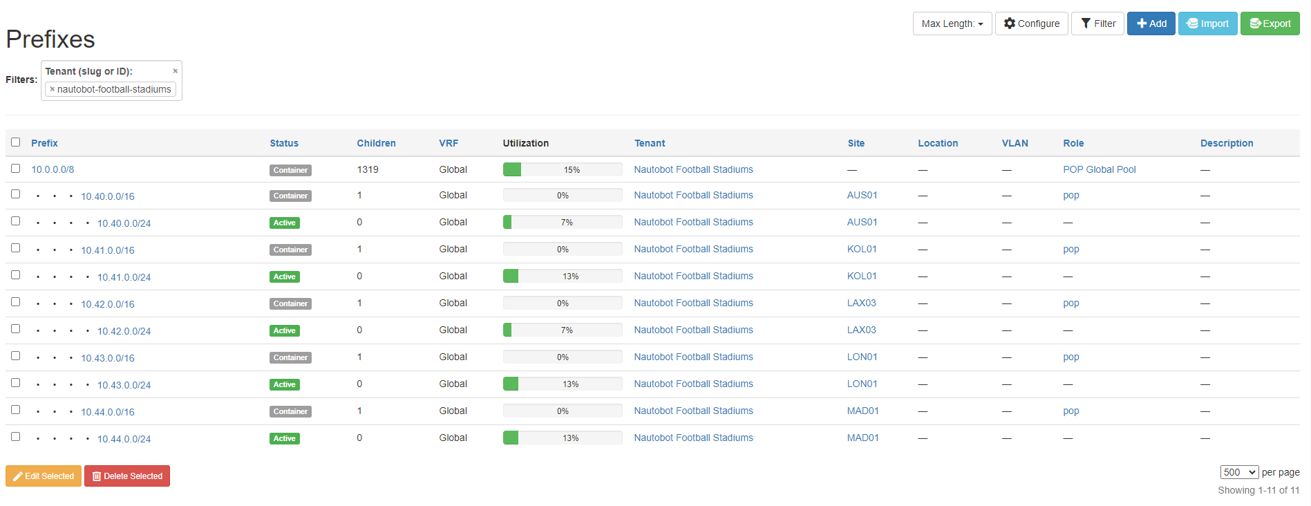
Task: Check the box for prefix 10.0.0.0/8
Action: 16,169
